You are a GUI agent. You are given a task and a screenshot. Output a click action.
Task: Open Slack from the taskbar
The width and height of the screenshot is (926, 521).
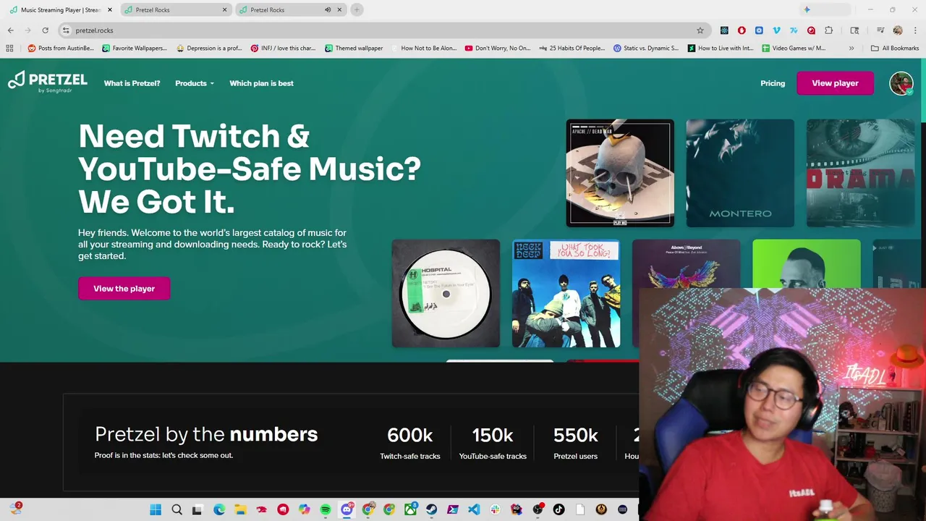(494, 509)
